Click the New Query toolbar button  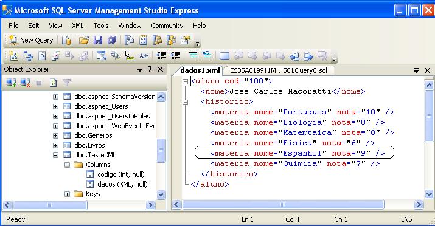(x=31, y=40)
